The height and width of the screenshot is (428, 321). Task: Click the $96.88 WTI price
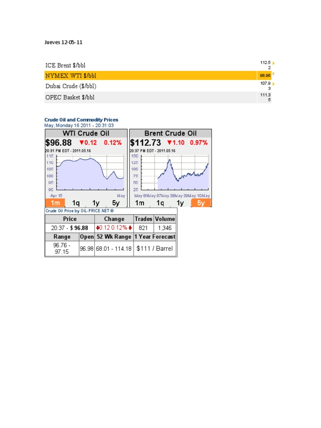pos(59,143)
